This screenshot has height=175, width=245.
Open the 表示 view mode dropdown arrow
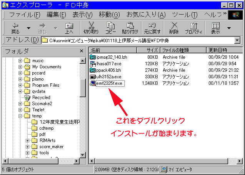tap(229, 28)
